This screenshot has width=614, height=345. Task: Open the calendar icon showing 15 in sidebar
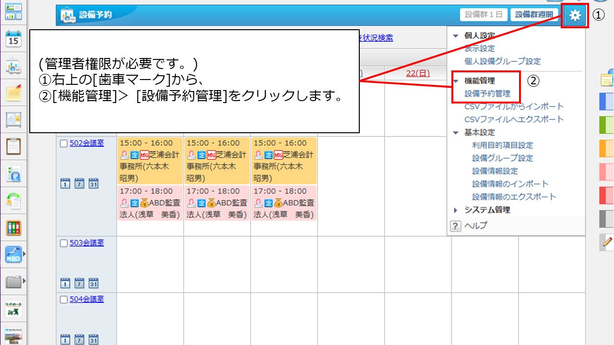pyautogui.click(x=13, y=39)
